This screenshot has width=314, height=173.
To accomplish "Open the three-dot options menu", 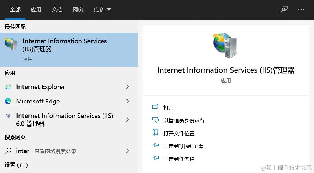I will 301,9.
